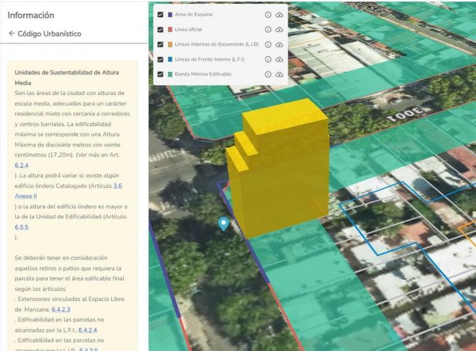The height and width of the screenshot is (351, 476).
Task: Open the 3.6 article link
Action: click(118, 185)
